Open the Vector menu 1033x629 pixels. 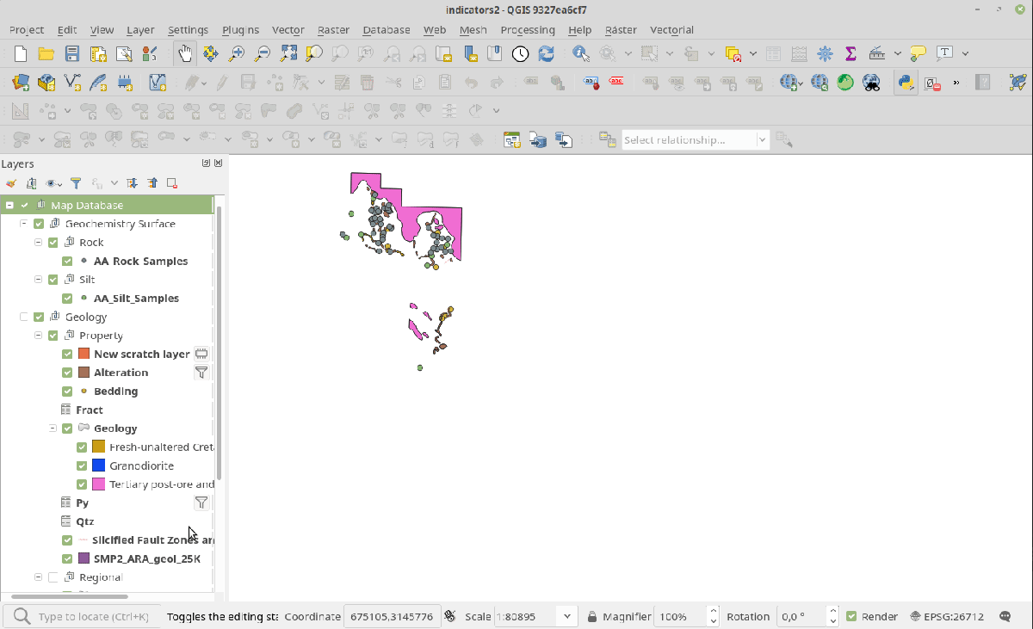click(288, 29)
